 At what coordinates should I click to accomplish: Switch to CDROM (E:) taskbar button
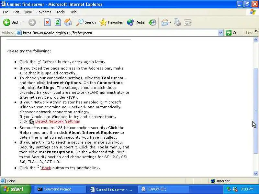(163, 189)
